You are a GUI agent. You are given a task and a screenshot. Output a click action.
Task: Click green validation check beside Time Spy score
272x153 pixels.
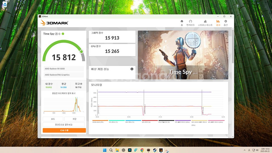63,34
